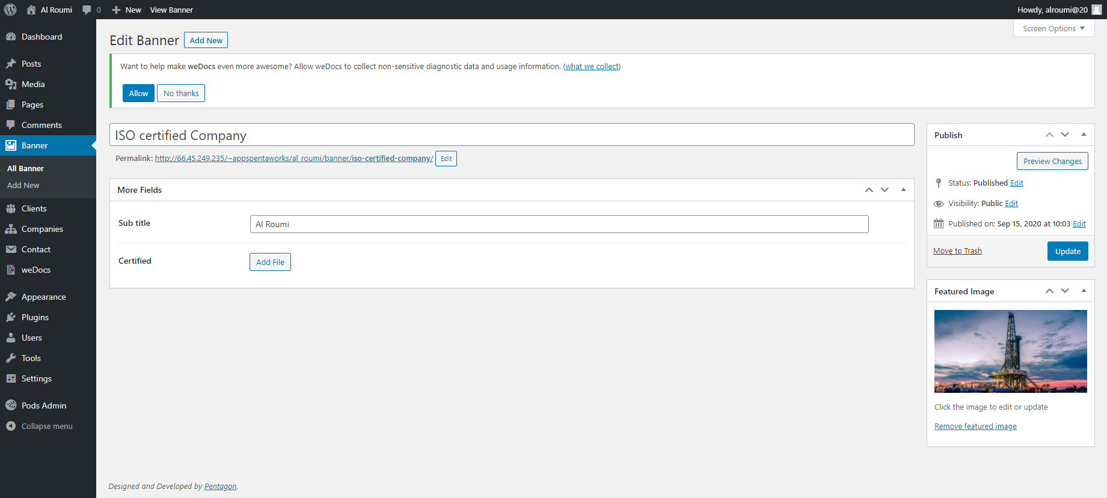Click the Media icon in sidebar
The image size is (1107, 498).
pyautogui.click(x=11, y=84)
